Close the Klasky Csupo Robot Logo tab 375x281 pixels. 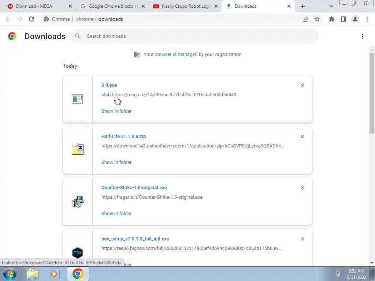(x=216, y=6)
